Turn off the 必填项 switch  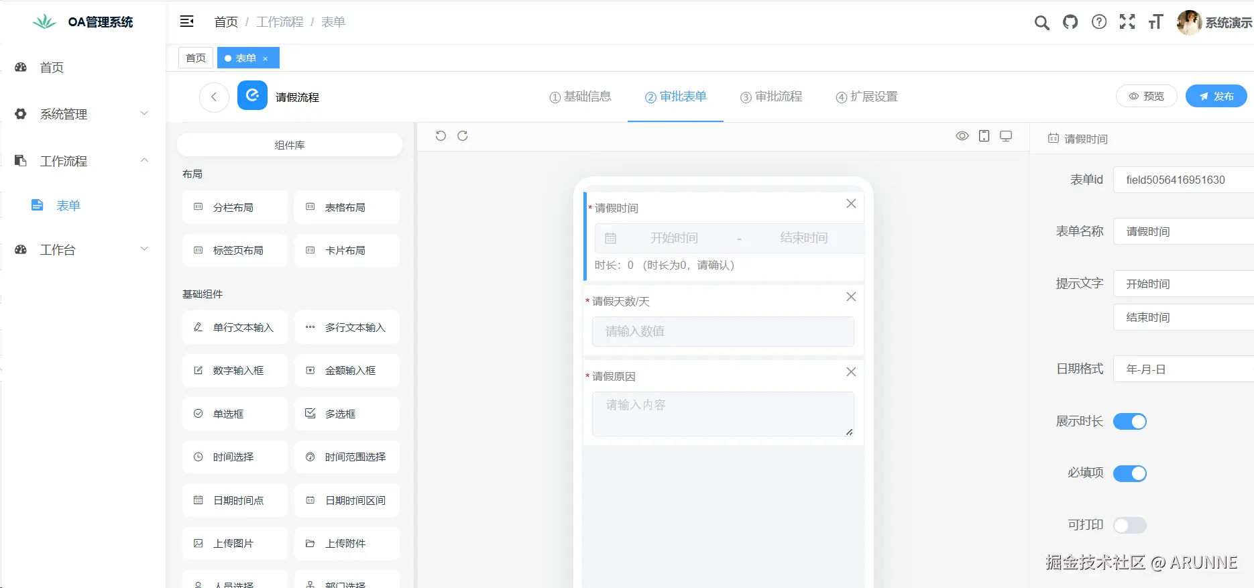coord(1130,473)
